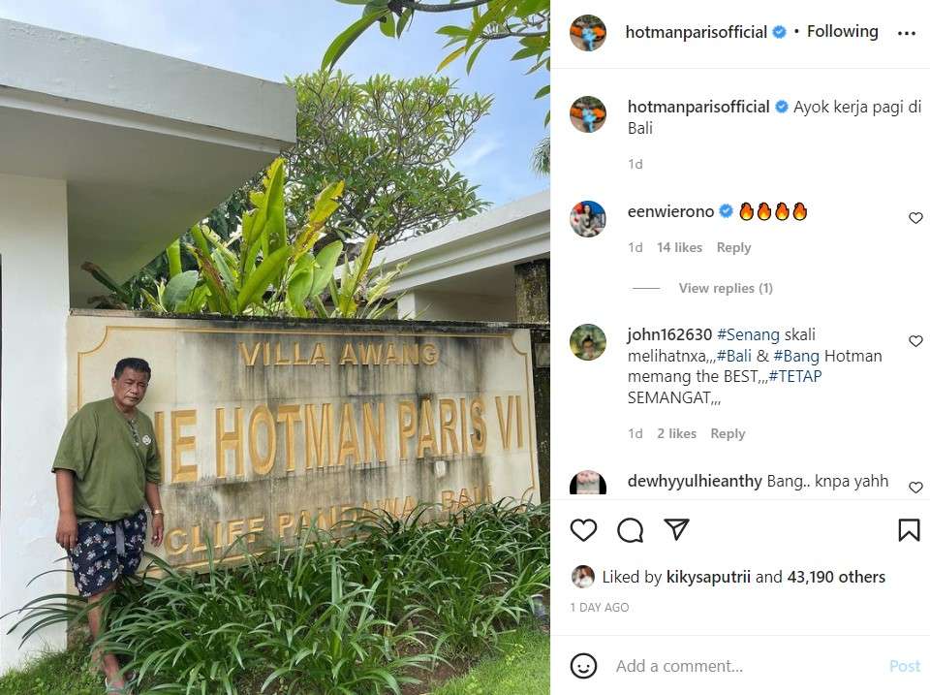Open comments via speech bubble icon
Viewport: 930px width, 695px height.
click(x=630, y=529)
